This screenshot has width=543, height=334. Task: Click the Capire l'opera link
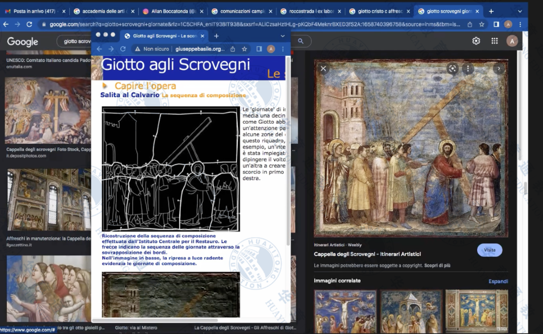145,86
